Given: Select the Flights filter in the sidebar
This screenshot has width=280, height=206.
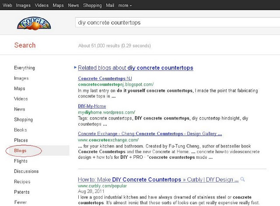Looking at the screenshot, I should 21,161.
